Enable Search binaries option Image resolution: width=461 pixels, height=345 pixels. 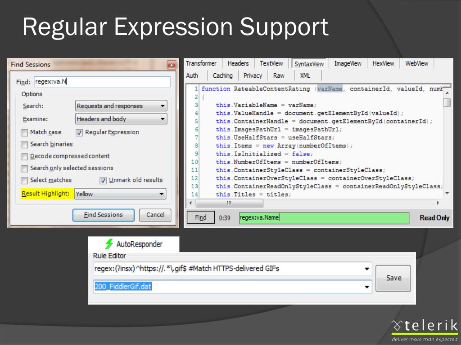point(24,145)
